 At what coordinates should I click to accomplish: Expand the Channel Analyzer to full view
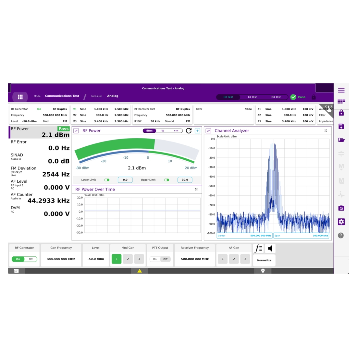[326, 131]
